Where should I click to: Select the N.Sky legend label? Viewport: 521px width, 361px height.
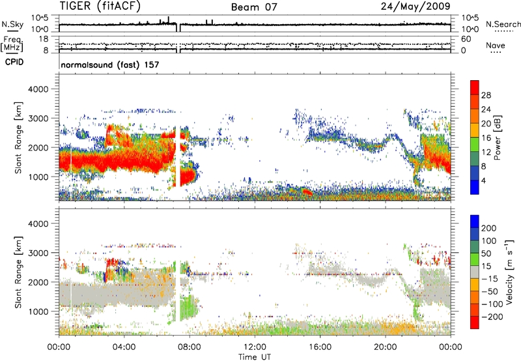(x=12, y=24)
